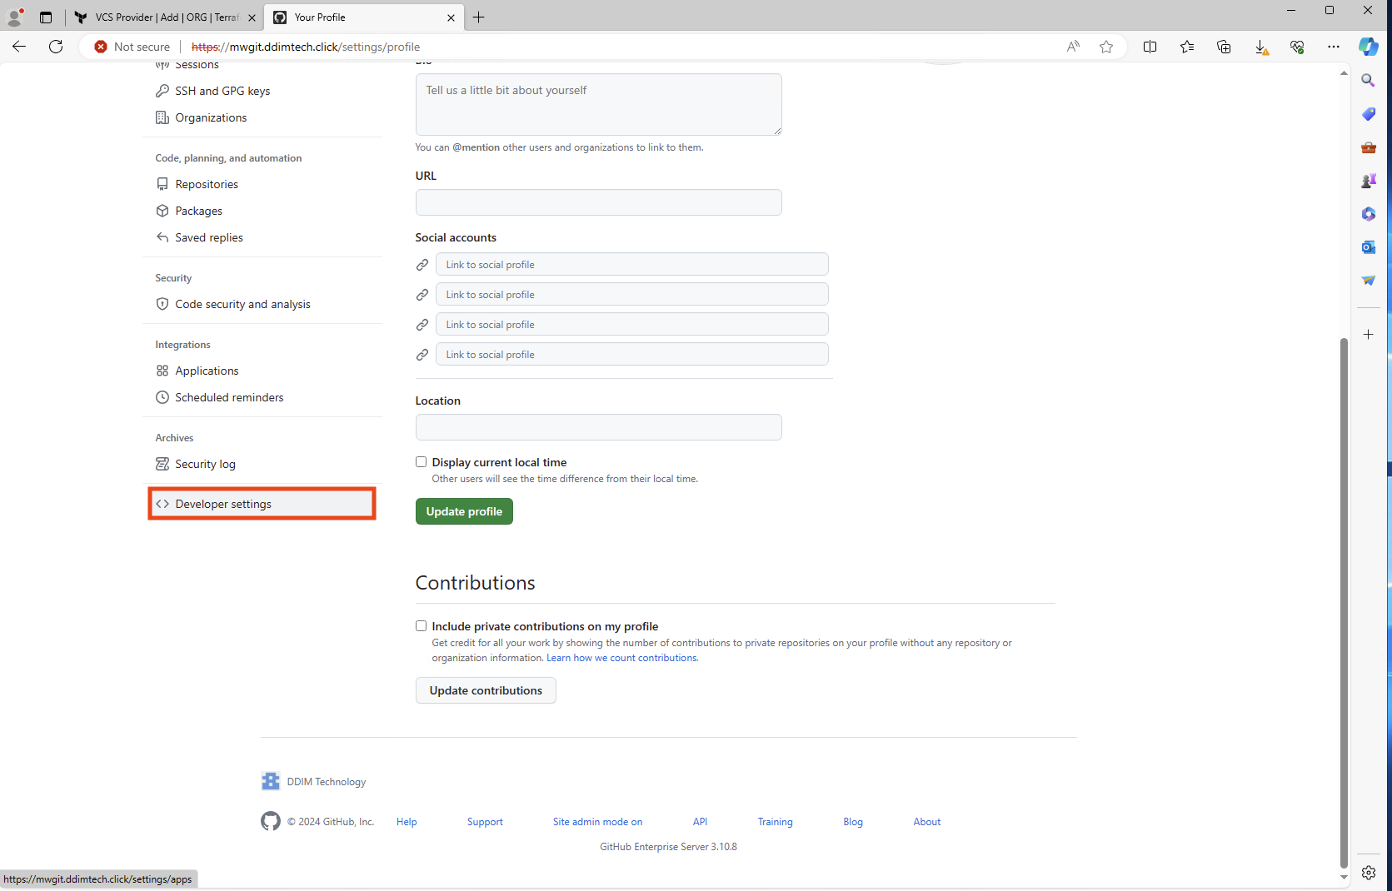Click the address bar URL
Viewport: 1392px width, 891px height.
point(306,47)
